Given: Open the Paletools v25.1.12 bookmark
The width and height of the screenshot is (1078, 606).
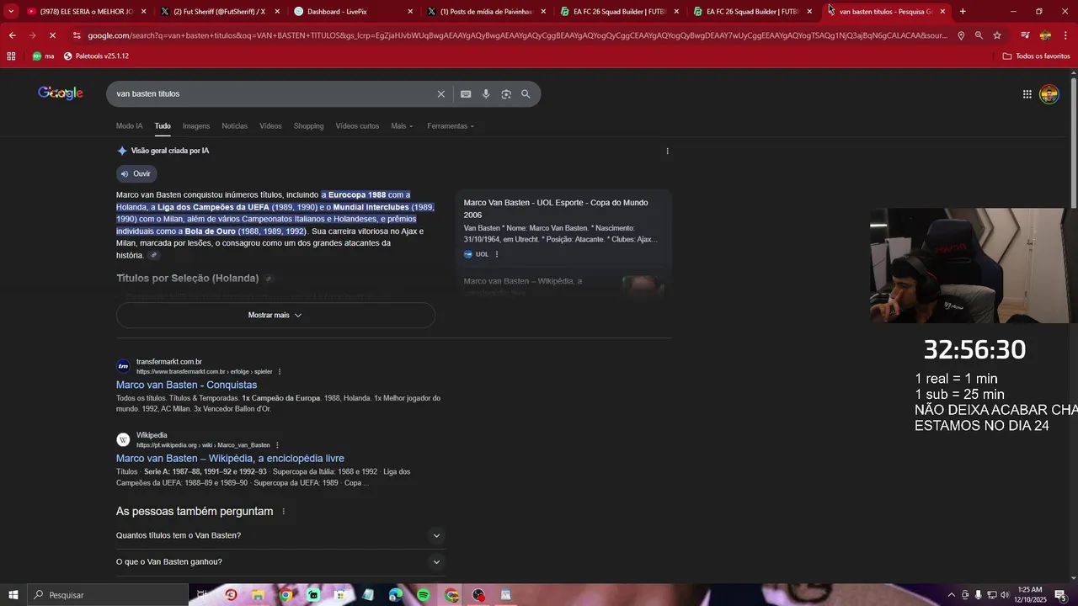Looking at the screenshot, I should (x=96, y=56).
